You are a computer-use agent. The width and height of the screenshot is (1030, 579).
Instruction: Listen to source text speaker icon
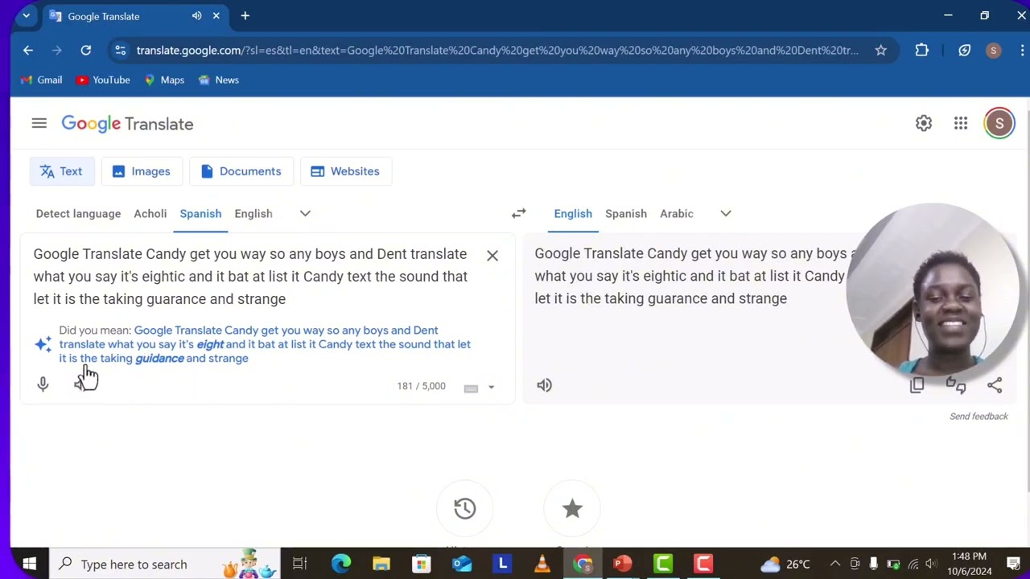(79, 384)
